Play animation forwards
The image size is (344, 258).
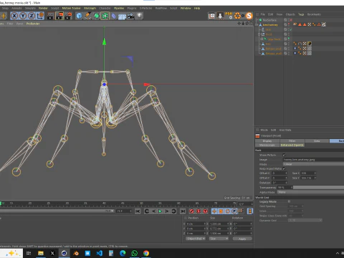(x=161, y=211)
